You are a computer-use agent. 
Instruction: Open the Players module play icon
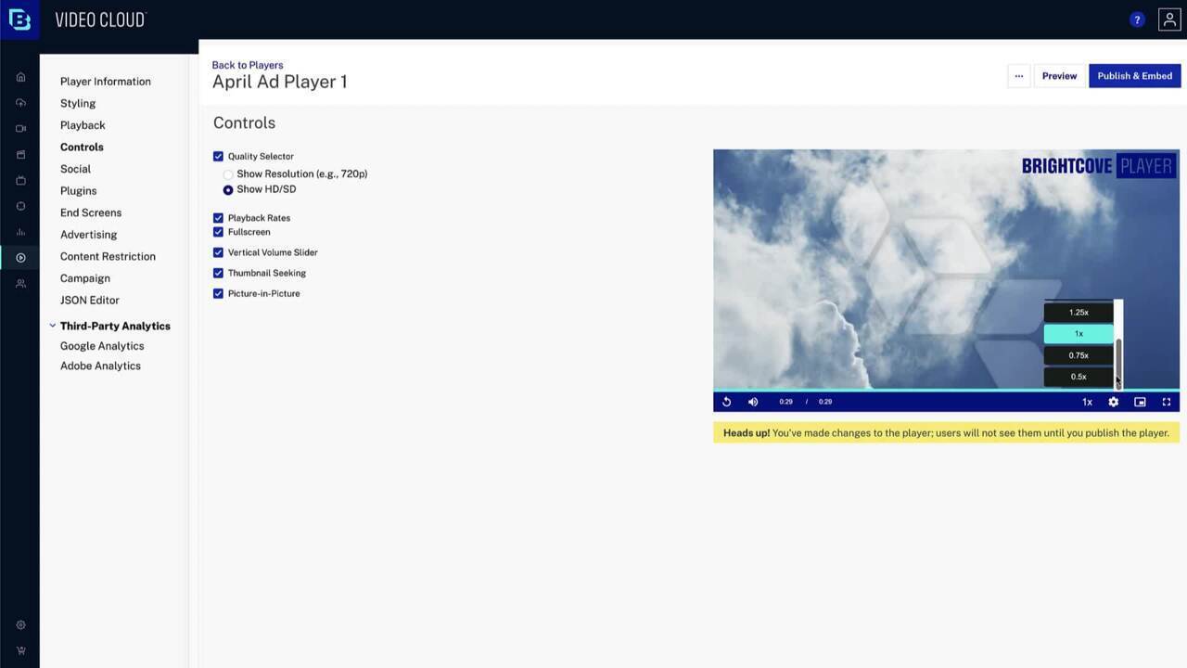coord(20,258)
